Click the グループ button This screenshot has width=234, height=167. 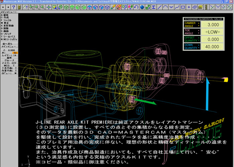point(9,60)
